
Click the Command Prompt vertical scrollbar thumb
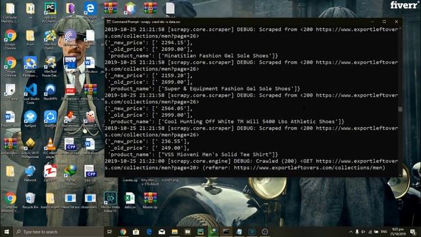(400, 109)
